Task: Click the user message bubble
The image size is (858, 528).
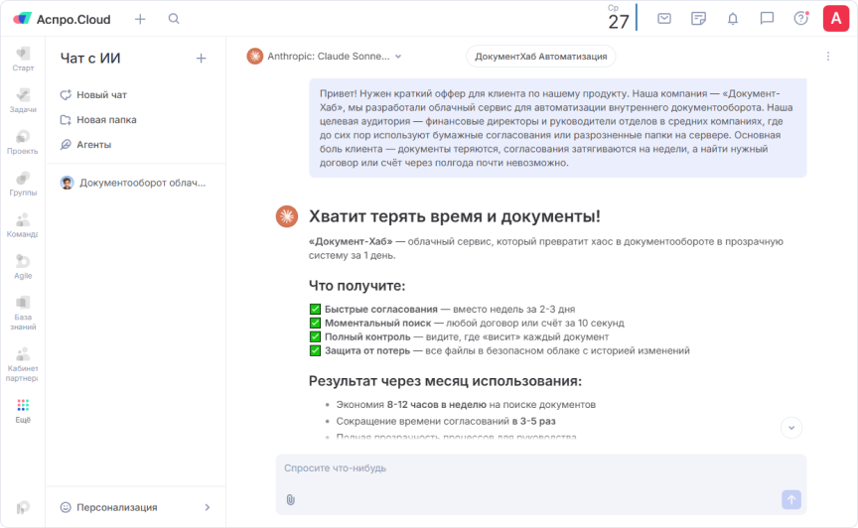Action: click(557, 128)
